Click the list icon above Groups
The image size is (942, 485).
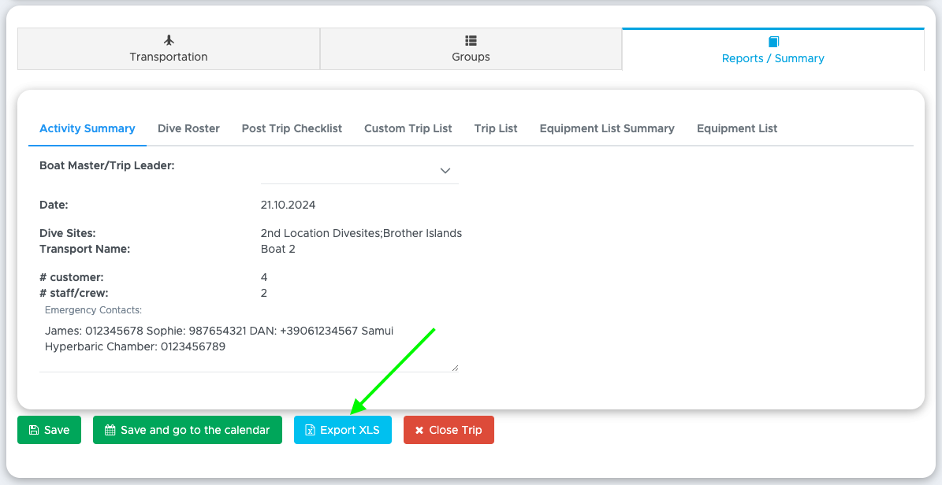(471, 40)
